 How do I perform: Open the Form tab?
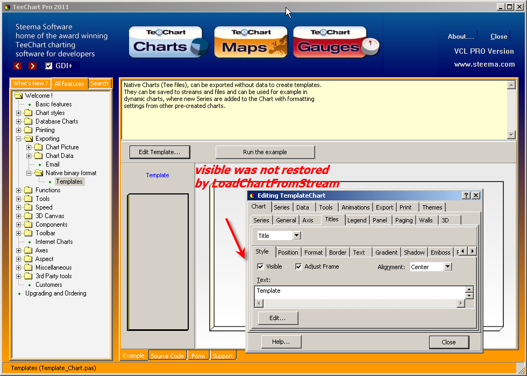[198, 356]
